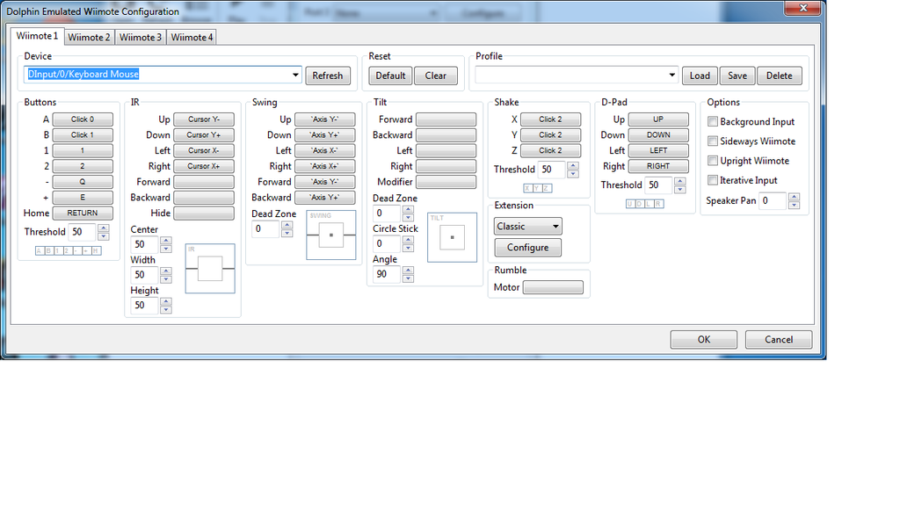Click the IR Down mapping Cursor Y+
900x506 pixels.
(204, 134)
